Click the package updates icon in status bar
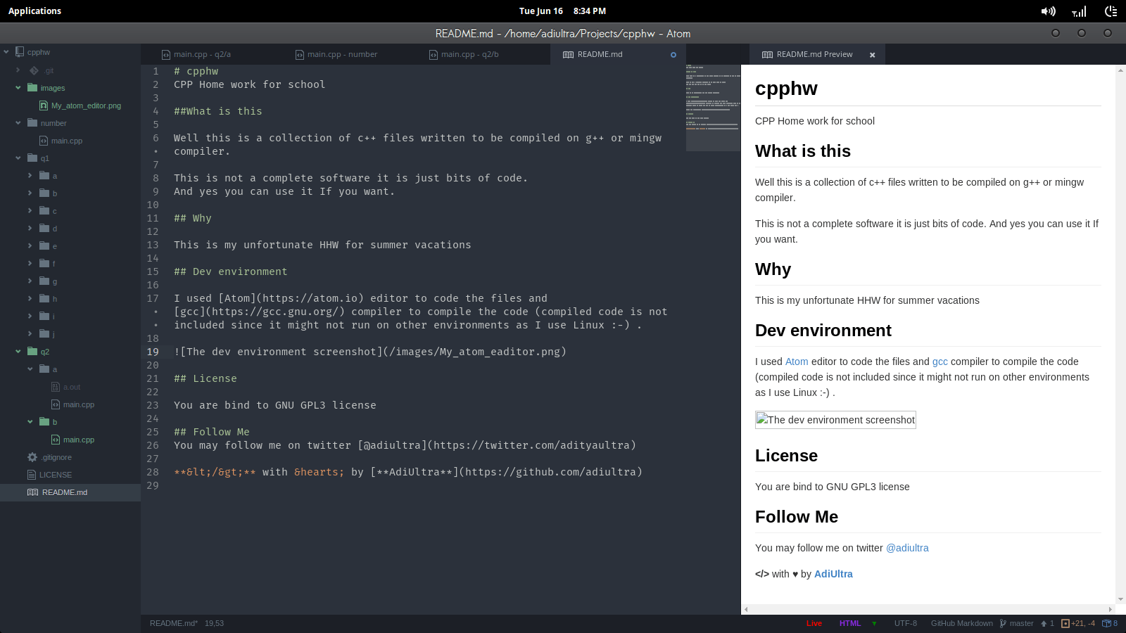This screenshot has height=633, width=1126. click(1106, 623)
